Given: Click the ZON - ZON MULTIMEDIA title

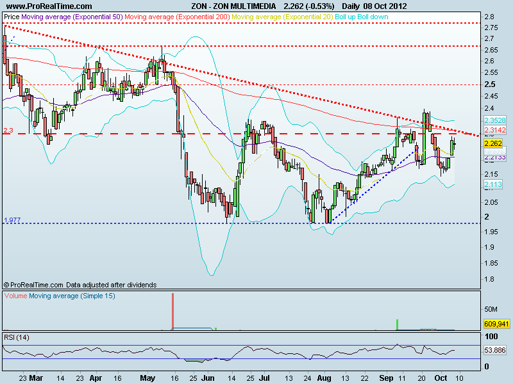Looking at the screenshot, I should coord(233,6).
